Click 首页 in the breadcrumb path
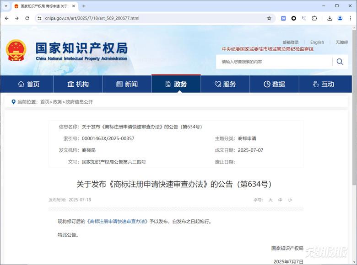Viewport: 357px width, 265px height. pyautogui.click(x=45, y=102)
